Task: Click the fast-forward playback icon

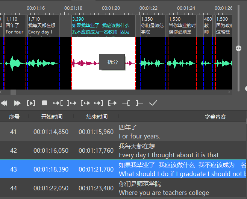Action: tap(17, 103)
